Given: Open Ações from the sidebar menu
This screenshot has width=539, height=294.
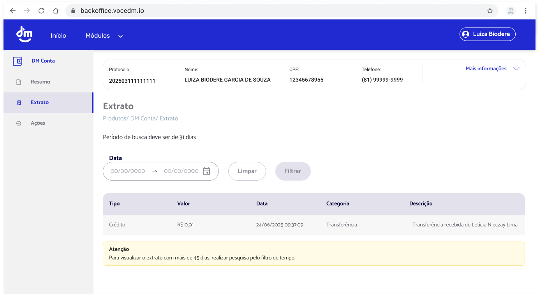Looking at the screenshot, I should click(38, 123).
